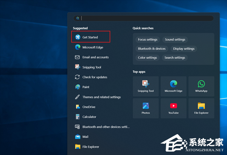This screenshot has height=155, width=227.
Task: Click the Bluetooth and other devices icon
Action: point(77,127)
